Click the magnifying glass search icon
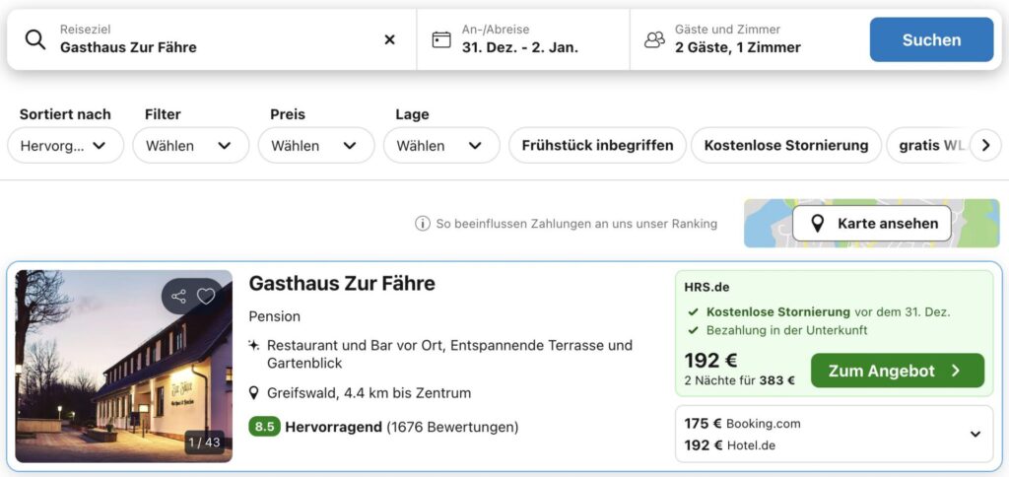 click(35, 39)
